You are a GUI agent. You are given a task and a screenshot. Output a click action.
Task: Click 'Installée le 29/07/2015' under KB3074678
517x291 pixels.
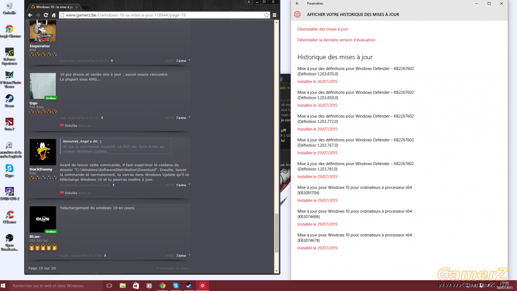(318, 248)
